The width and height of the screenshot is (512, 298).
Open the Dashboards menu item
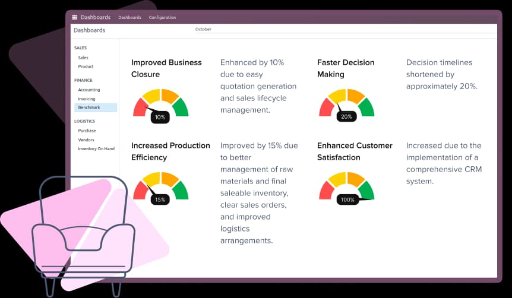click(129, 17)
